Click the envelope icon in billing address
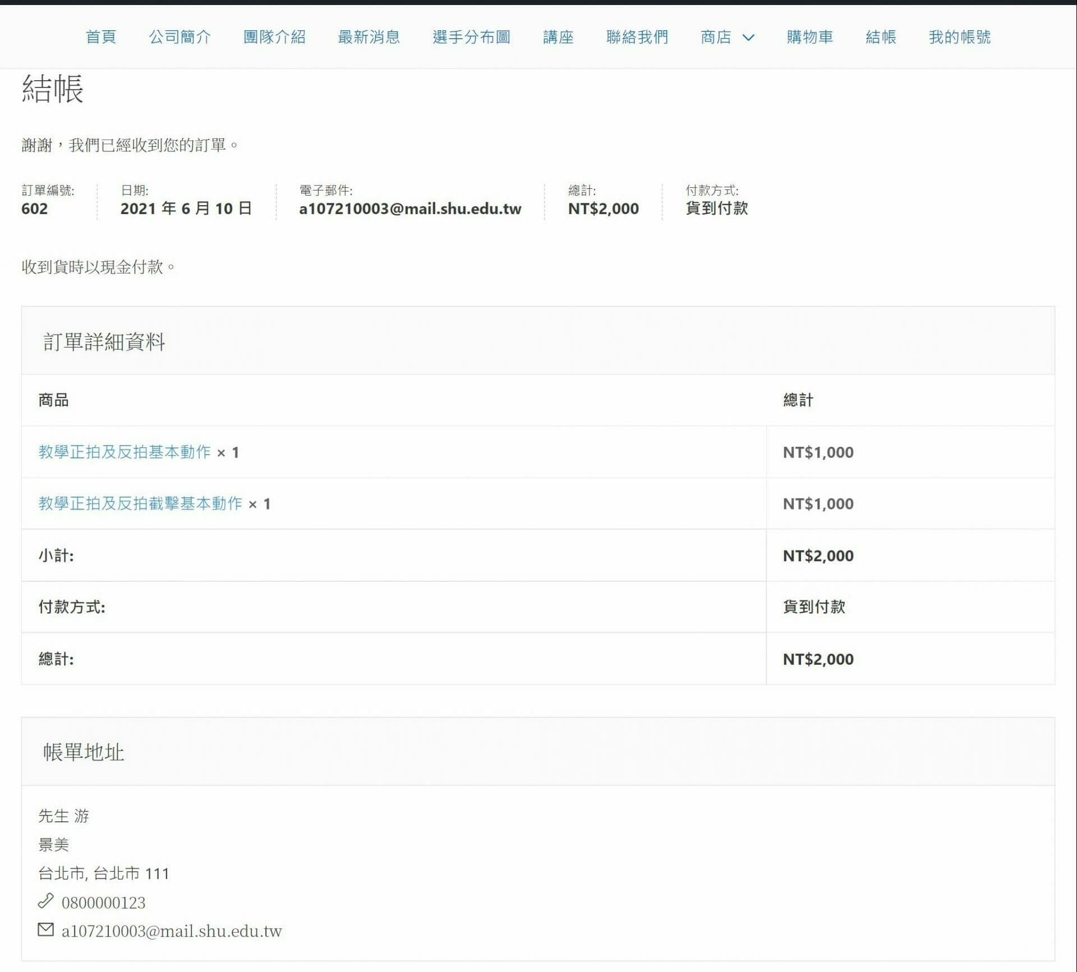The width and height of the screenshot is (1077, 972). (45, 929)
